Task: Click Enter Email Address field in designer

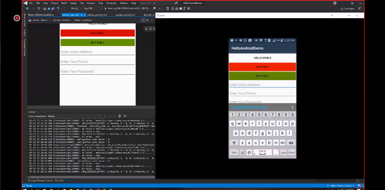Action: (x=97, y=52)
